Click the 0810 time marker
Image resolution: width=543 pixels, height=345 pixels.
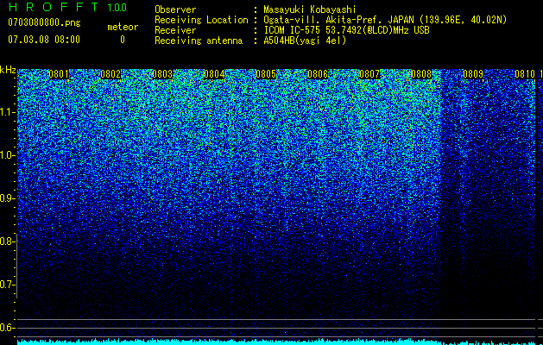pos(525,74)
